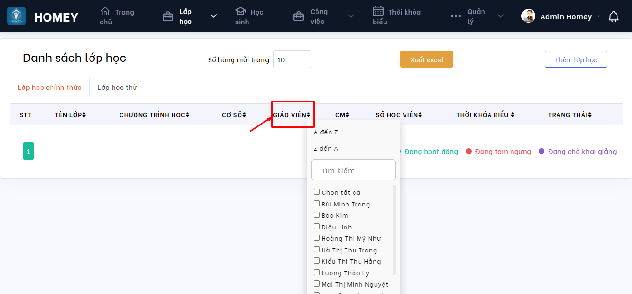The width and height of the screenshot is (632, 294).
Task: Check the Chọn tất cả checkbox
Action: [317, 192]
